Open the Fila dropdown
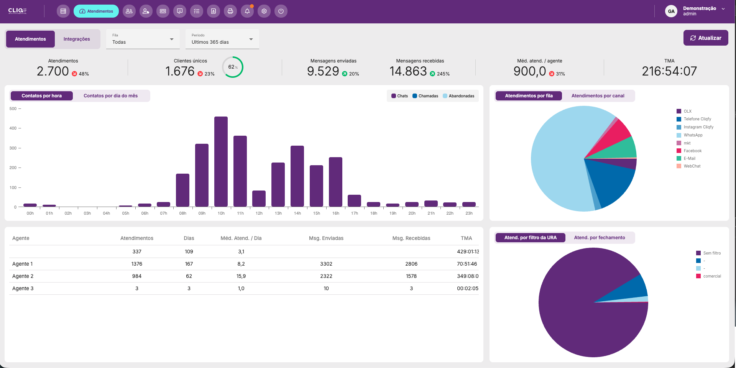736x368 pixels. [x=143, y=39]
